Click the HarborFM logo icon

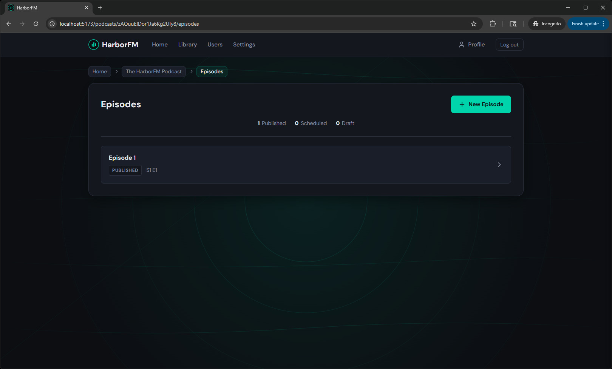[x=93, y=45]
